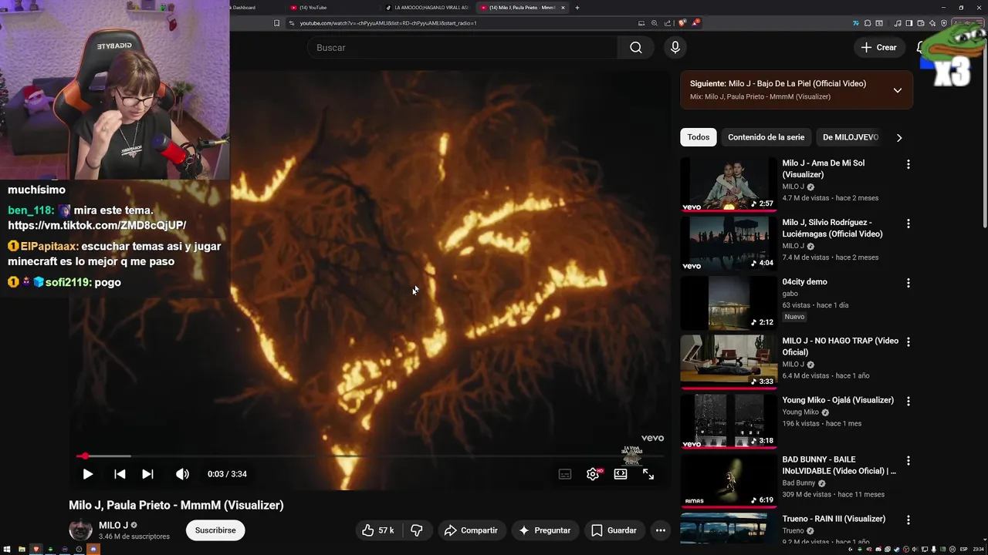Screen dimensions: 988x555
Task: Open the TikTok link in chat
Action: coord(97,225)
